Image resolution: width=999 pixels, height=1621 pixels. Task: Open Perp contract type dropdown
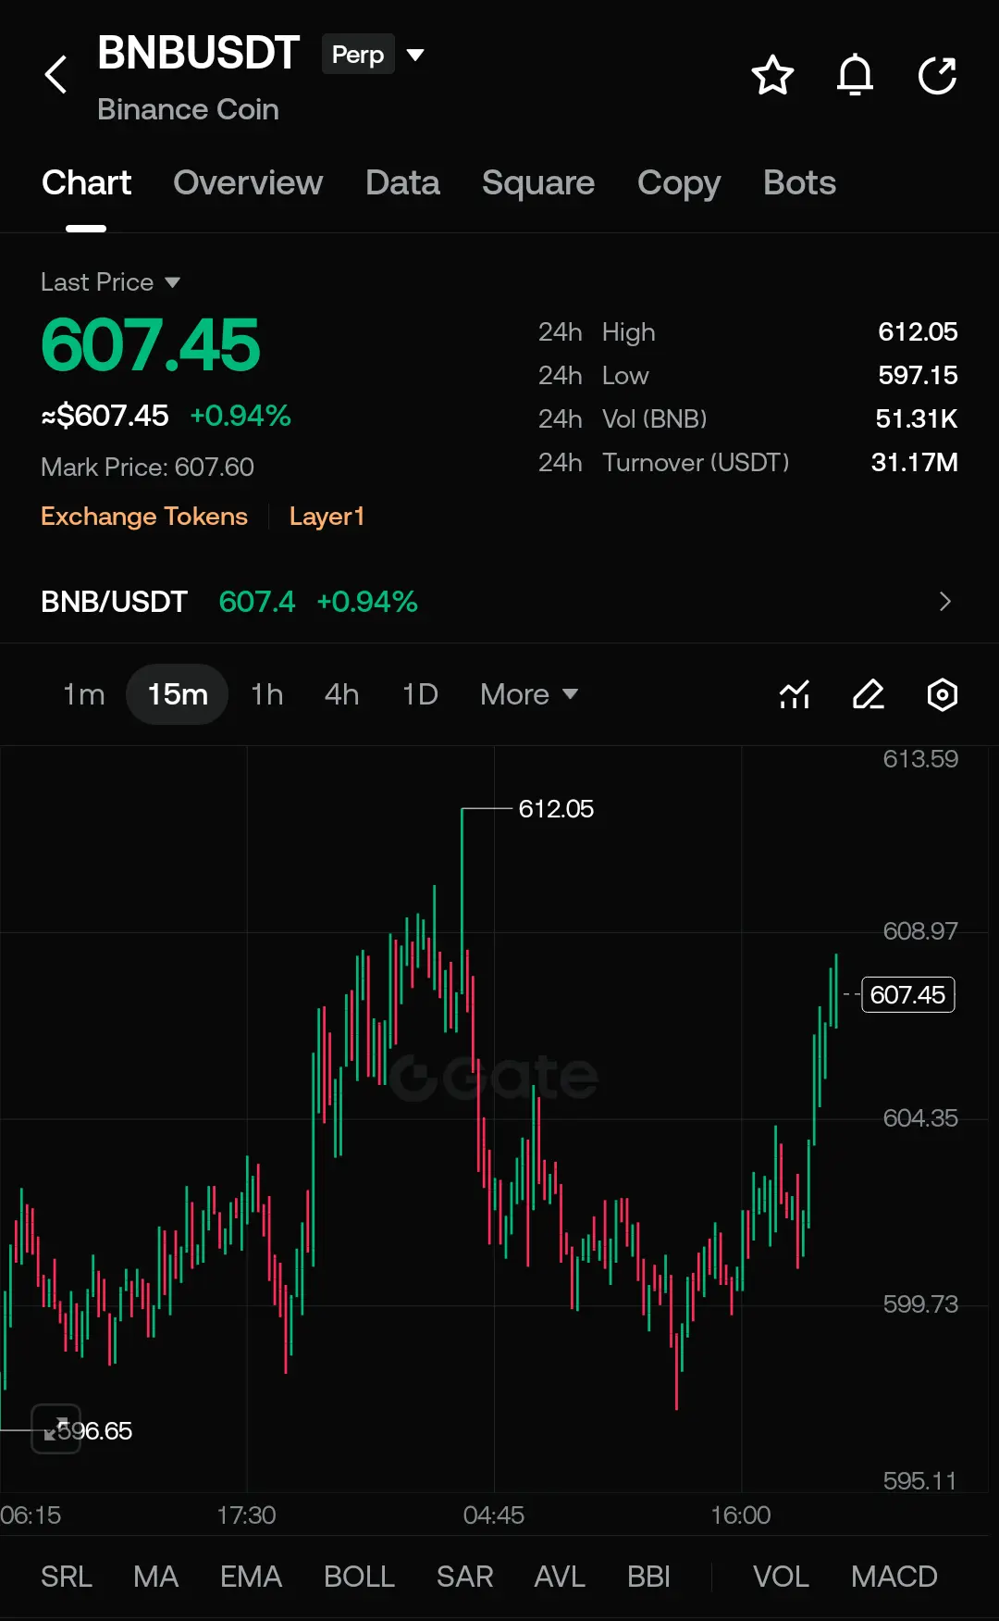(373, 55)
